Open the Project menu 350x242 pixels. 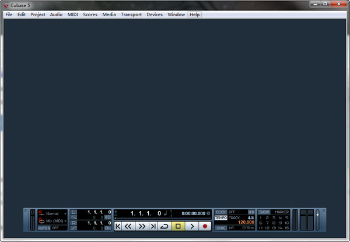pyautogui.click(x=38, y=15)
